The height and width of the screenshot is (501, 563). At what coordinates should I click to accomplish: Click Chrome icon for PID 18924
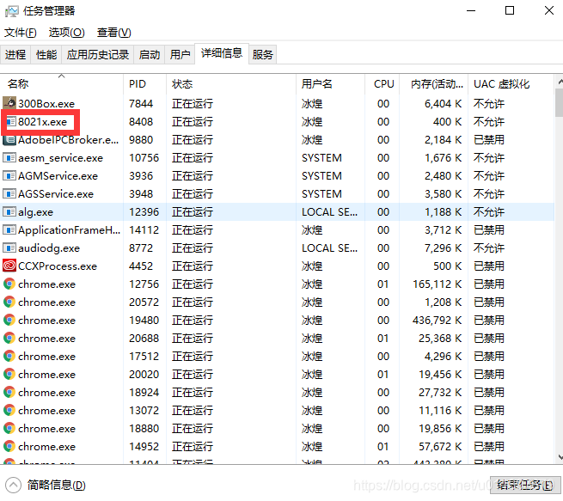pos(9,392)
